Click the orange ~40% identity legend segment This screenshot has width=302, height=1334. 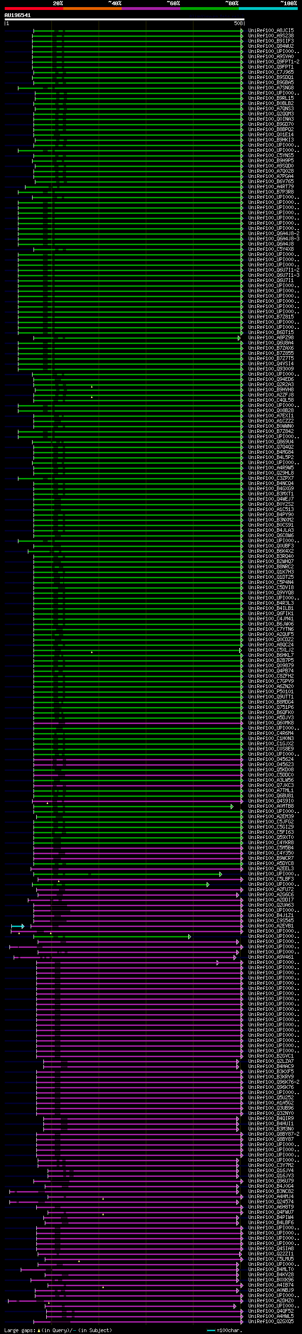92,9
